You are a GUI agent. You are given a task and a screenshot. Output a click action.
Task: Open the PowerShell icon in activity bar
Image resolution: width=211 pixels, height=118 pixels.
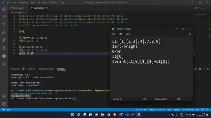click(4, 64)
